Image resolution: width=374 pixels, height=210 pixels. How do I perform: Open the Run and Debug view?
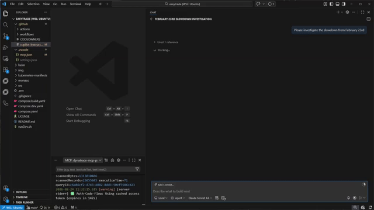point(5,47)
